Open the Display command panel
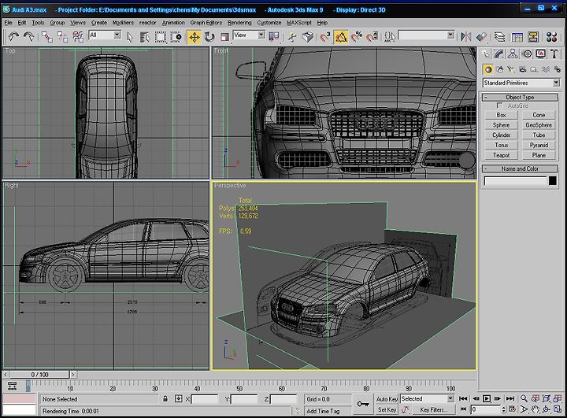Viewport: 567px width, 418px height. [540, 54]
